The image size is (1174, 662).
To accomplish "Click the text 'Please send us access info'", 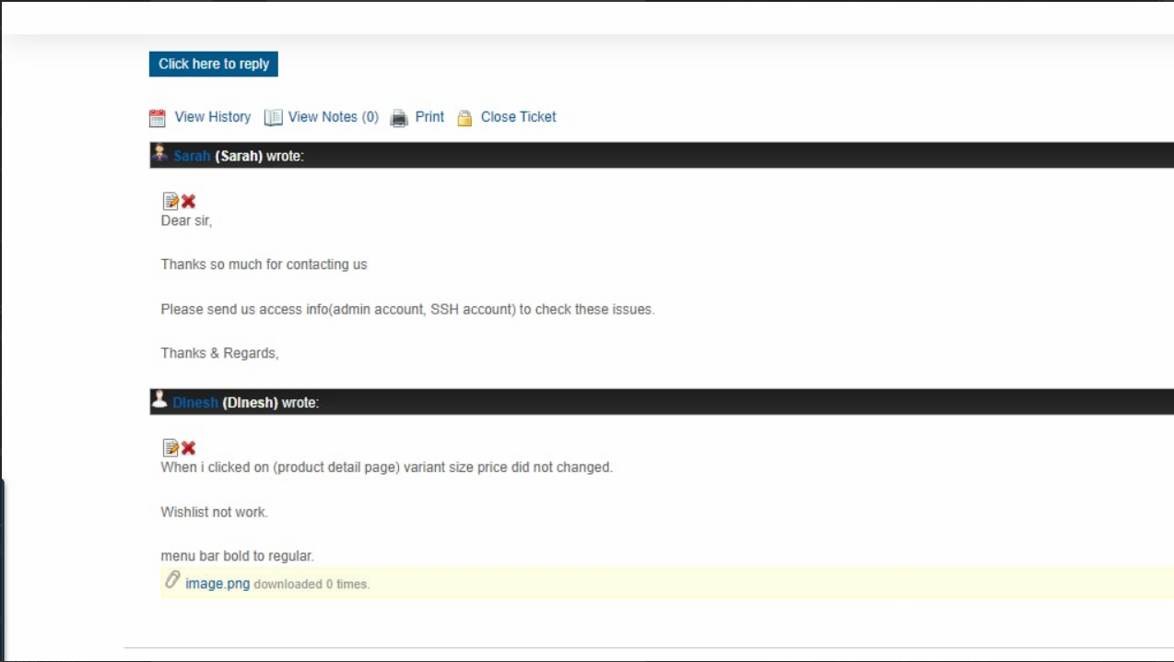I will pos(244,309).
